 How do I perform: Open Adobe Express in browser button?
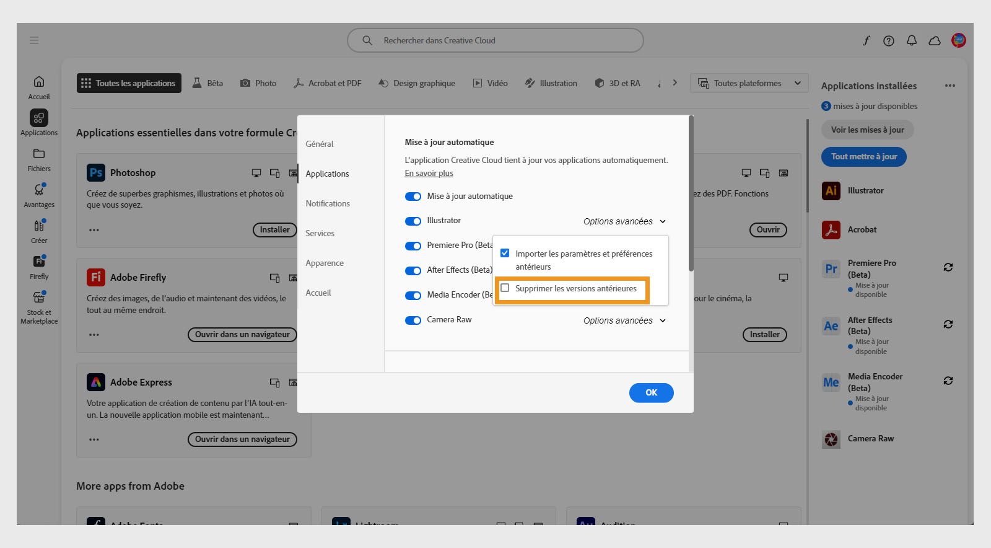point(242,440)
